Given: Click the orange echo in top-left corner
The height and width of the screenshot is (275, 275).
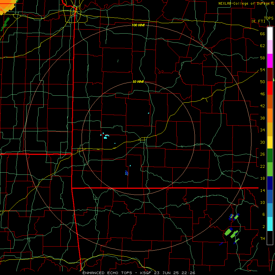Looking at the screenshot, I should pos(7,6).
